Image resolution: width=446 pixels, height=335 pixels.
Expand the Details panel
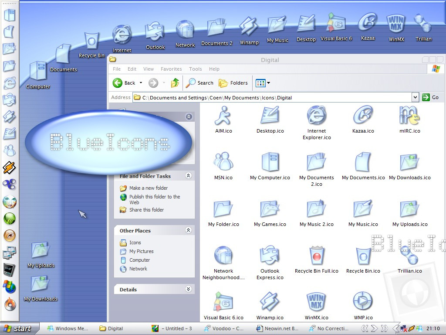pos(188,289)
